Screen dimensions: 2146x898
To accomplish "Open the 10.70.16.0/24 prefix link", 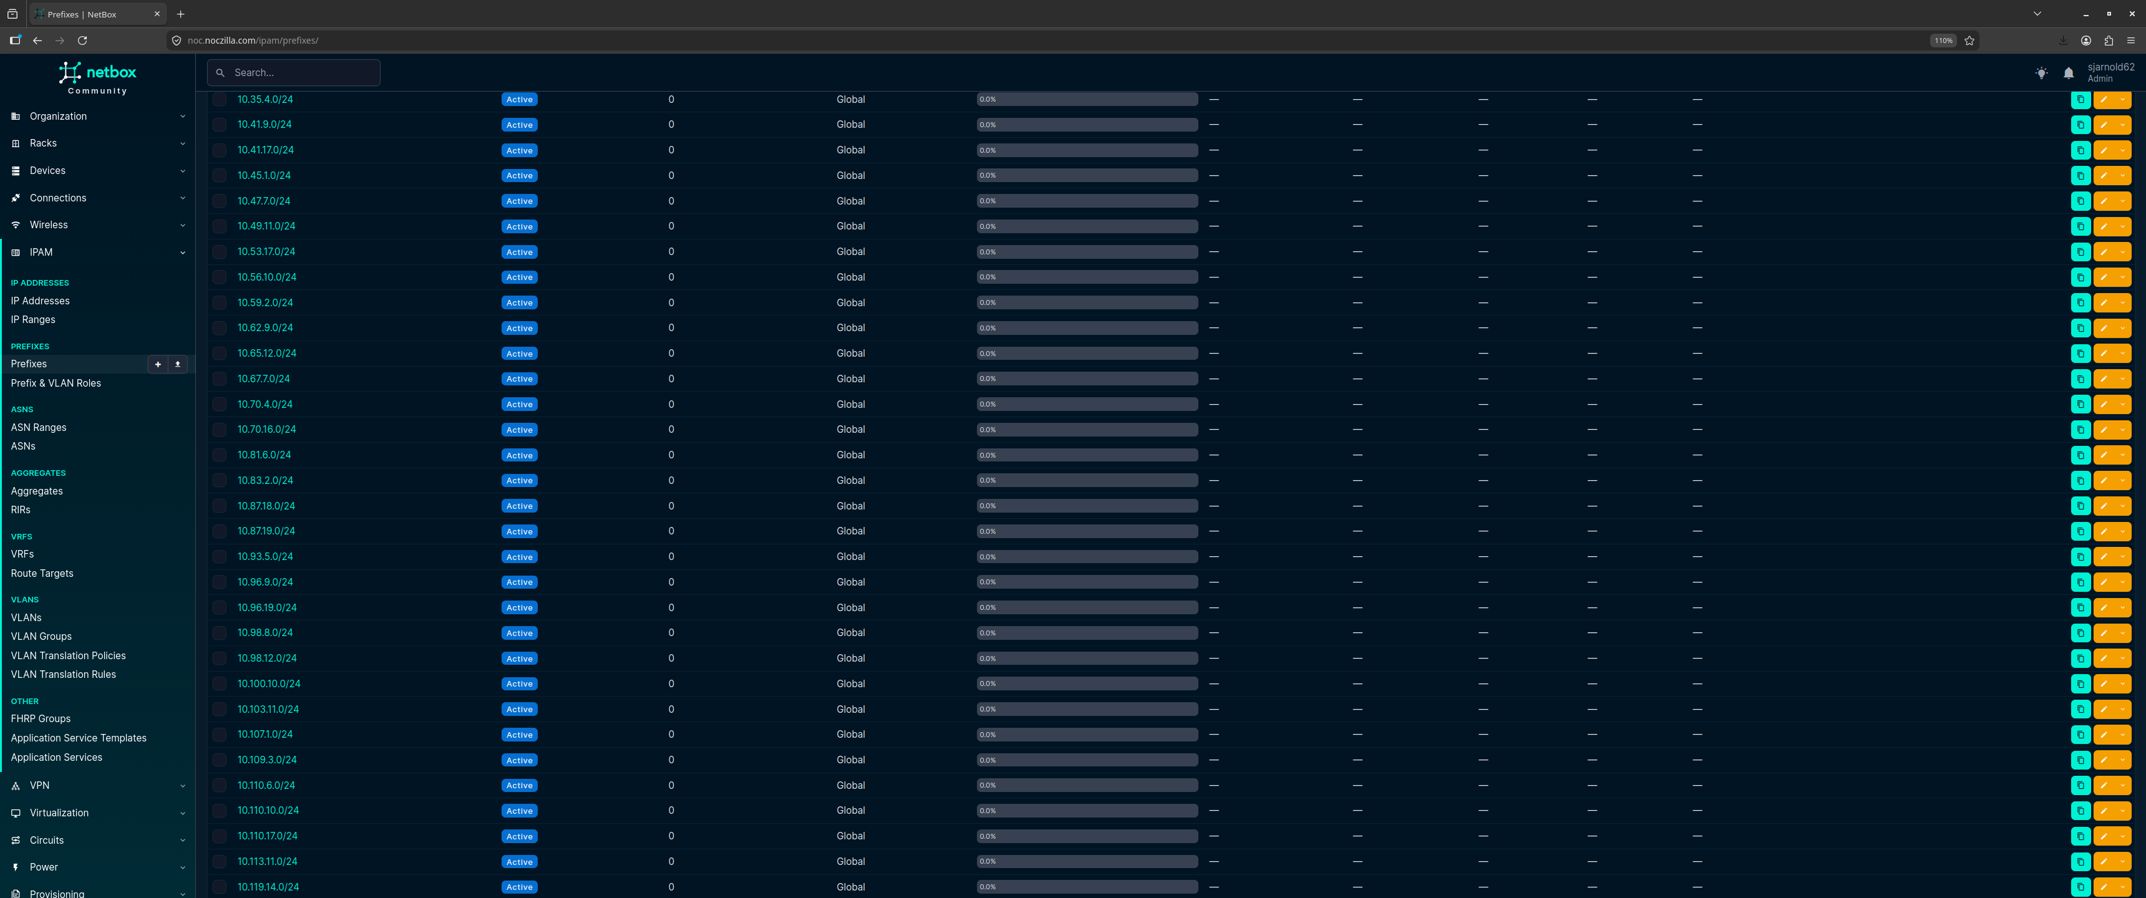I will tap(266, 430).
